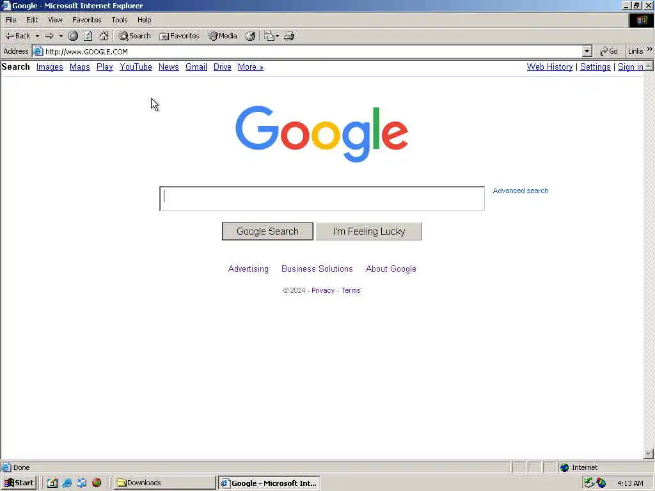Open the About Google link
The width and height of the screenshot is (655, 491).
pos(391,269)
